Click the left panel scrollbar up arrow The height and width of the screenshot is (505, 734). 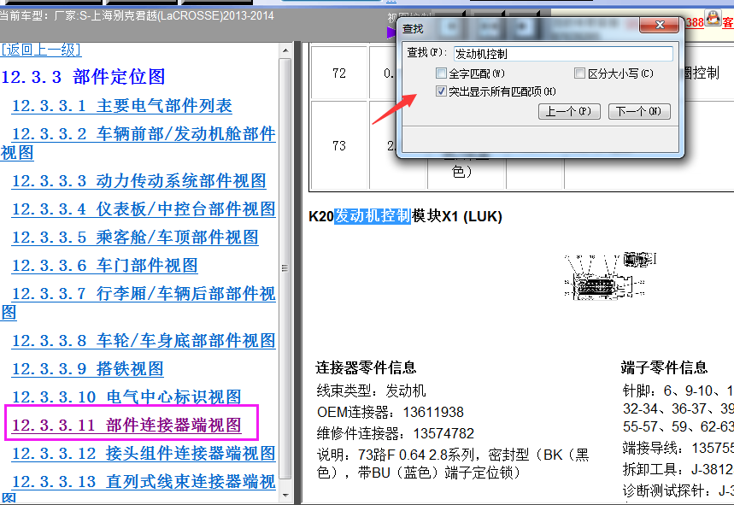[285, 50]
